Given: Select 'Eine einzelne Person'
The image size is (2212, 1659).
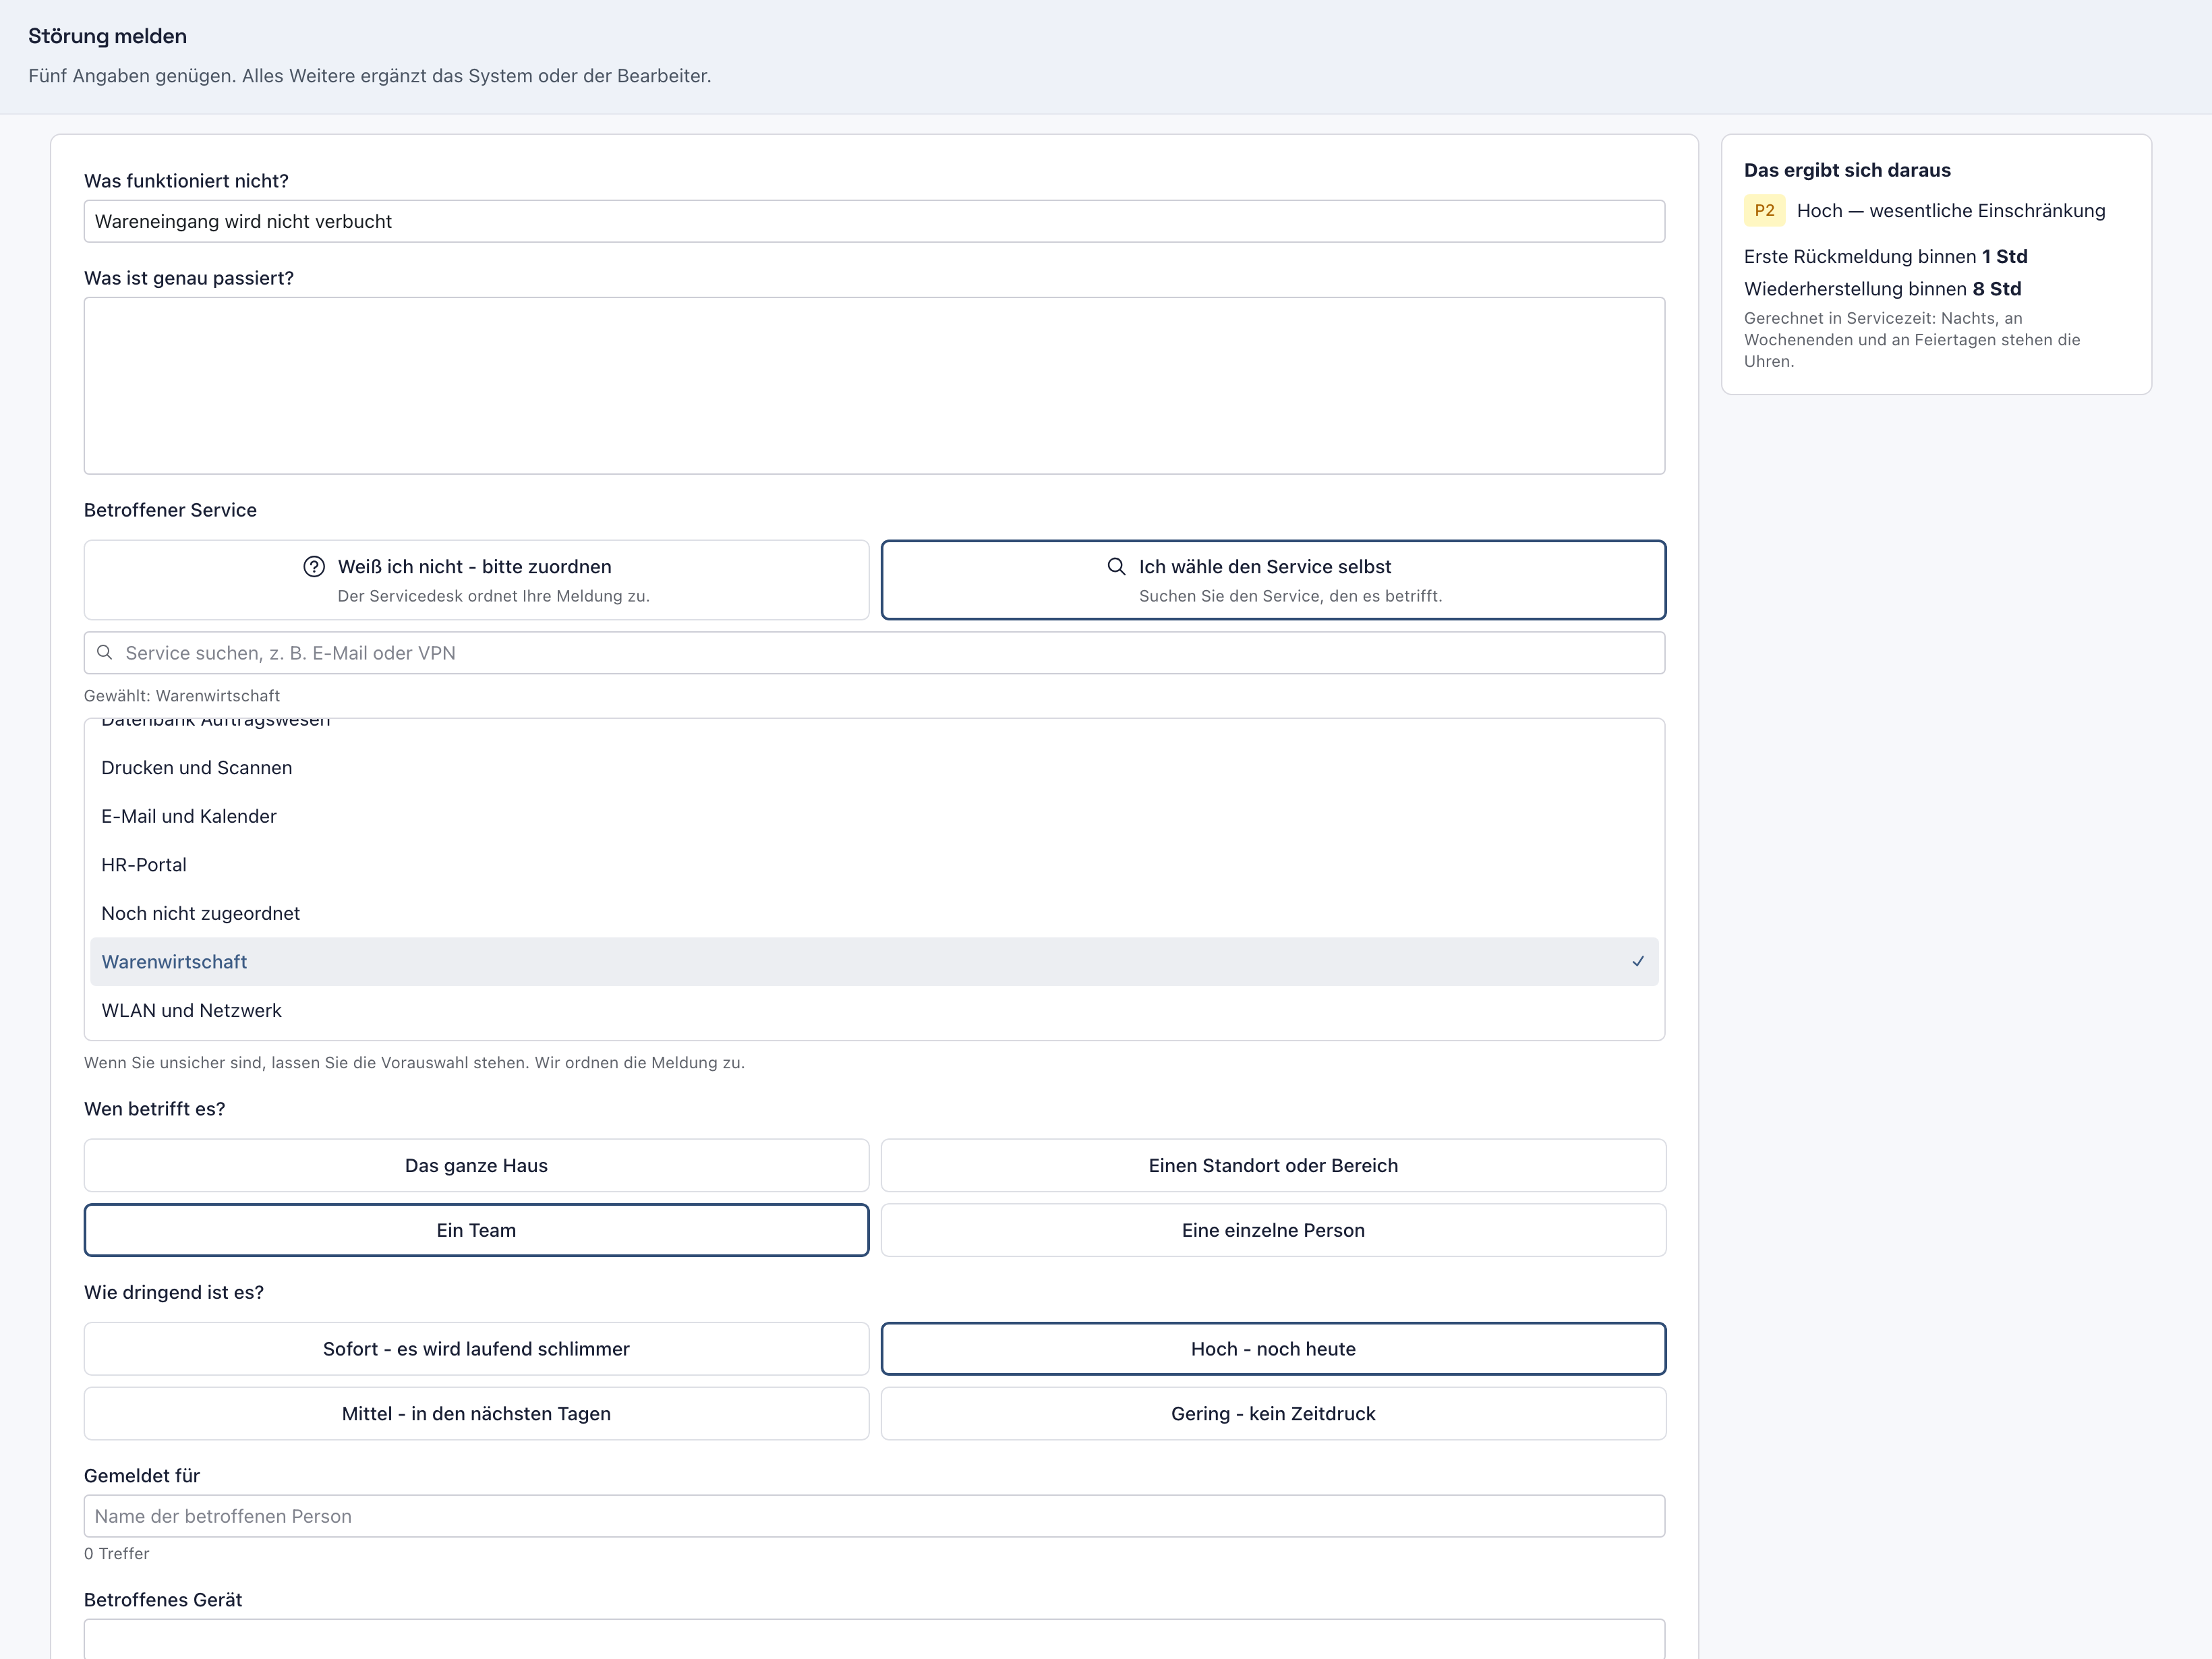Looking at the screenshot, I should (1273, 1230).
